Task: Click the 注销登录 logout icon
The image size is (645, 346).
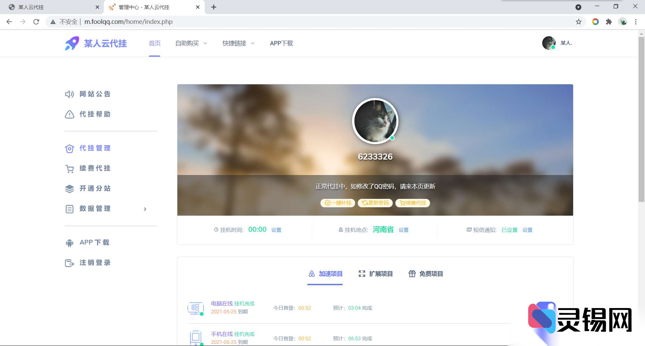Action: [x=69, y=263]
